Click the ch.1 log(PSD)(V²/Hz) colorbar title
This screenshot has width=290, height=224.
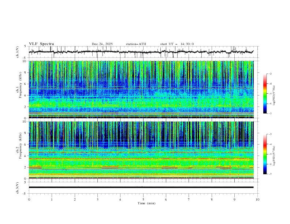click(274, 96)
